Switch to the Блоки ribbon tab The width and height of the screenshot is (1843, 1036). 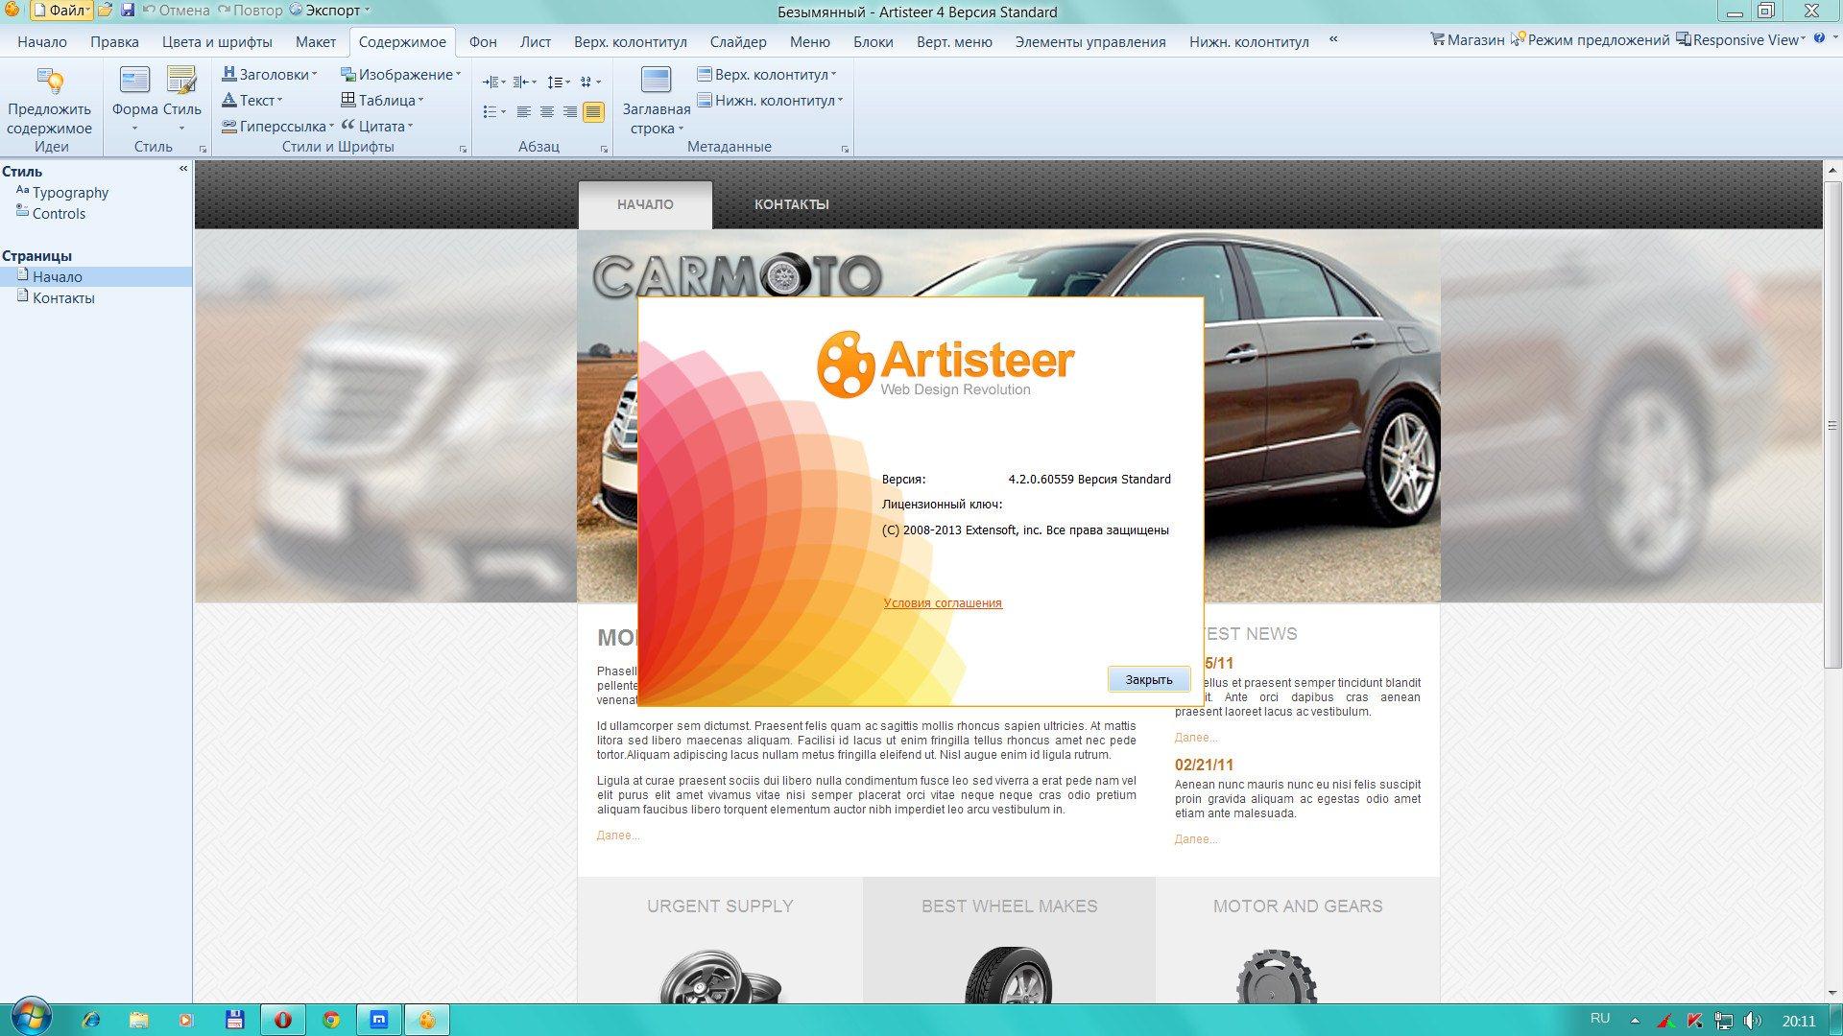(873, 41)
